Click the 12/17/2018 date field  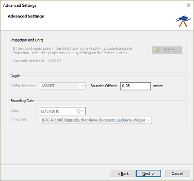[x=63, y=111]
